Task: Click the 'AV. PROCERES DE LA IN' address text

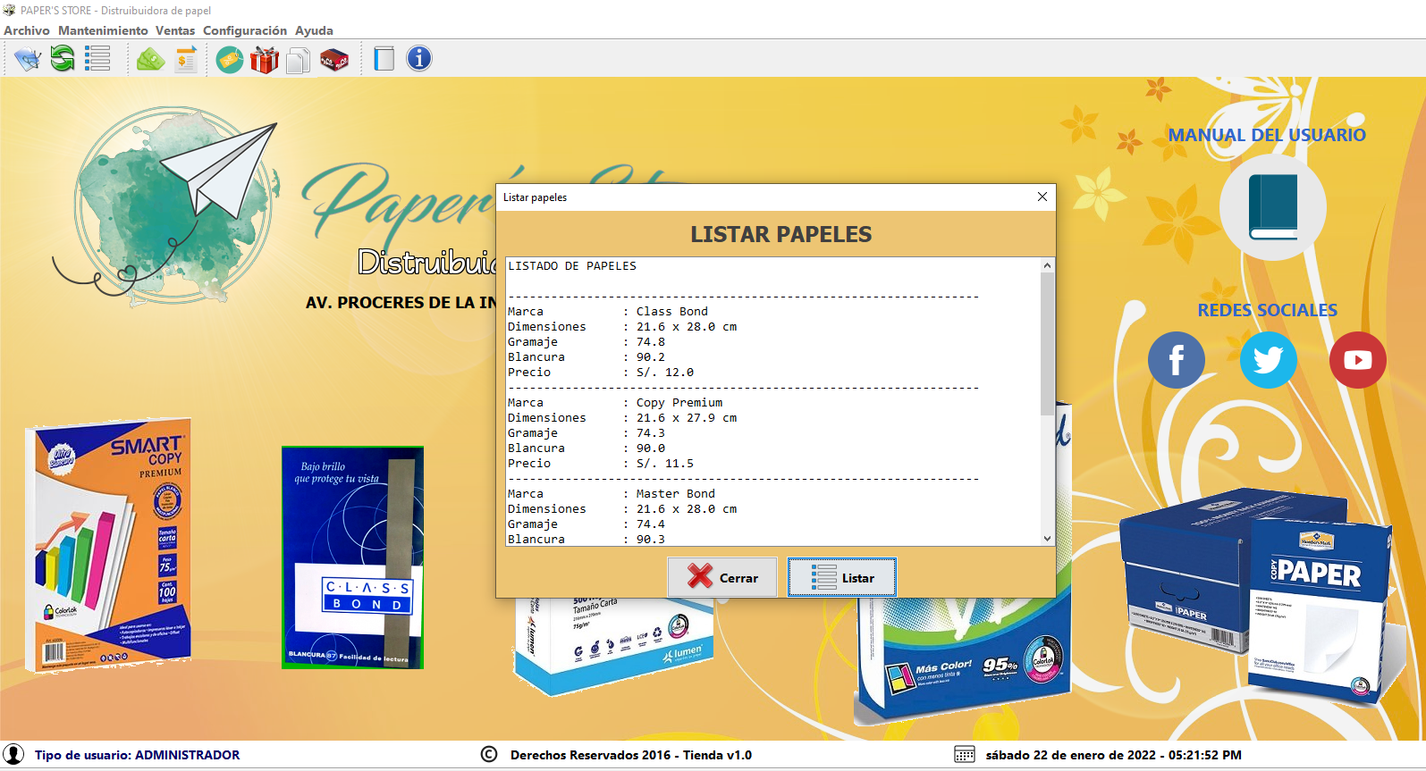Action: [x=401, y=303]
